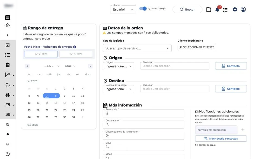Viewport: 255px width, 159px height.
Task: Click info icon beside Fecha tope de entrega
Action: (75, 47)
